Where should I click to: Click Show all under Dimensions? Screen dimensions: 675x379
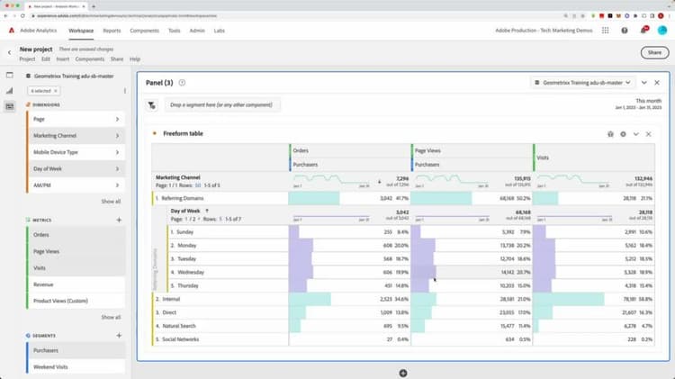pyautogui.click(x=111, y=202)
